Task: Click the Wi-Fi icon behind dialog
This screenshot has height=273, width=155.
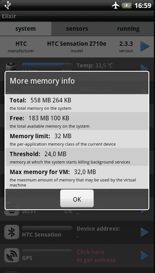Action: 12,212
